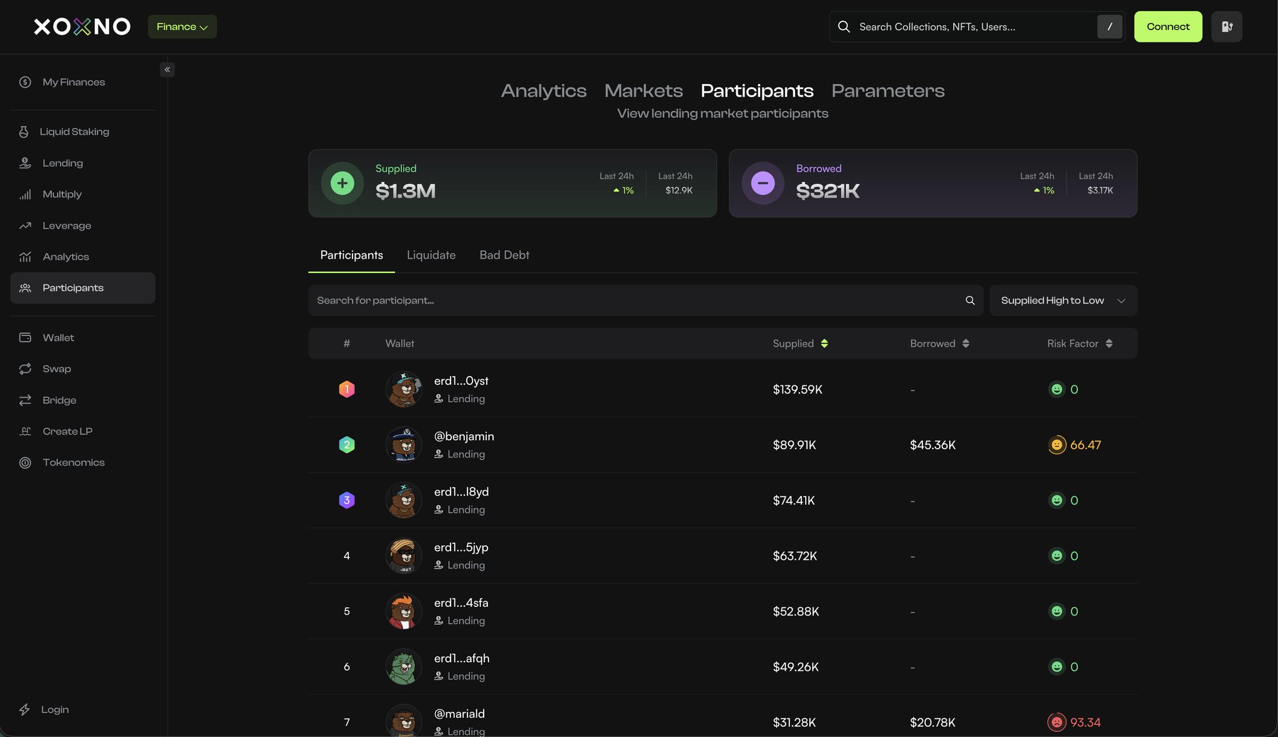Open Swap from the sidebar

pos(56,369)
